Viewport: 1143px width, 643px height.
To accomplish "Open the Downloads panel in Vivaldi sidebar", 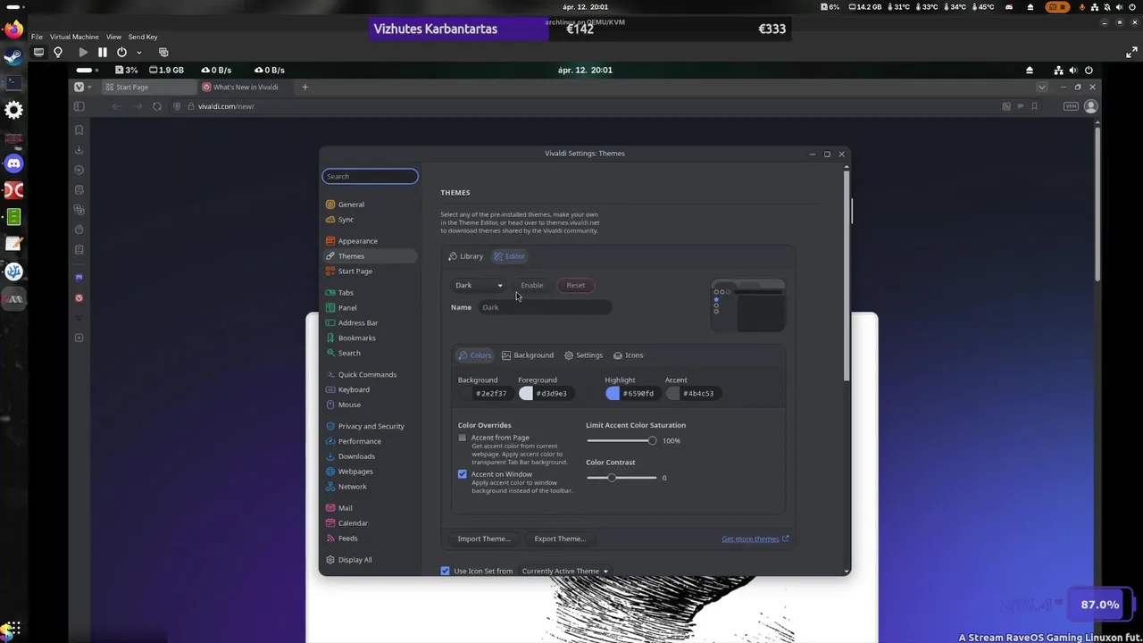I will [x=79, y=150].
